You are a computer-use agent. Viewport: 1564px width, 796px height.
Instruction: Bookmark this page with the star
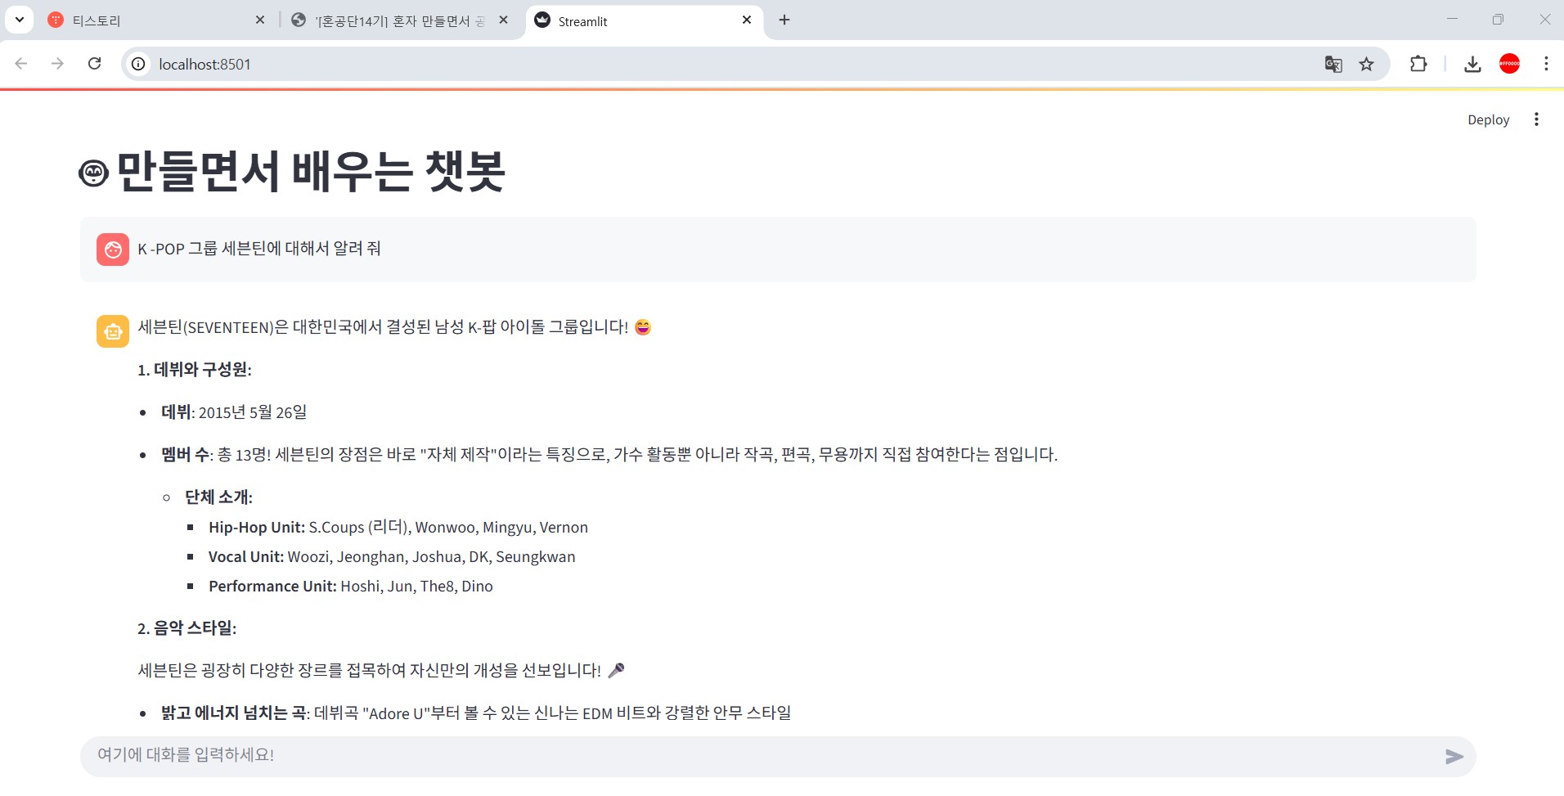click(x=1366, y=64)
